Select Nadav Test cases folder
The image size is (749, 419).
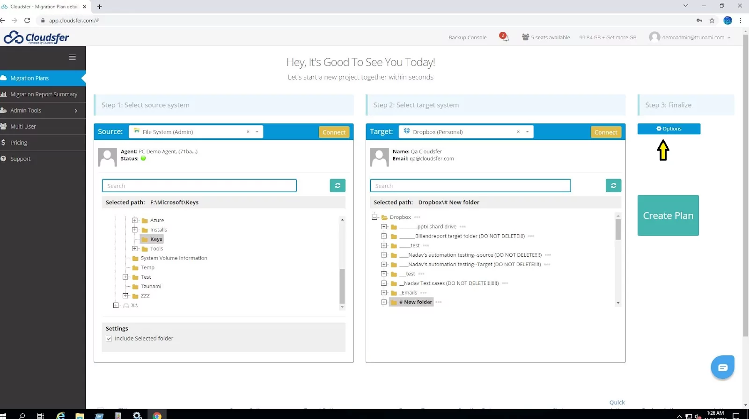449,283
